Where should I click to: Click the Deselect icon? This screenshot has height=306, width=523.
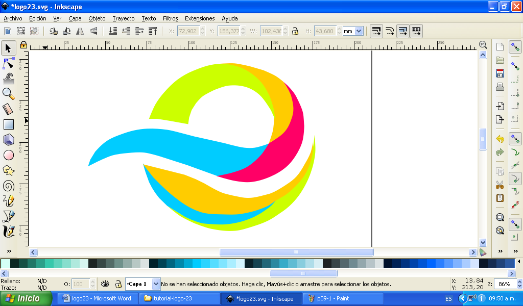click(34, 31)
